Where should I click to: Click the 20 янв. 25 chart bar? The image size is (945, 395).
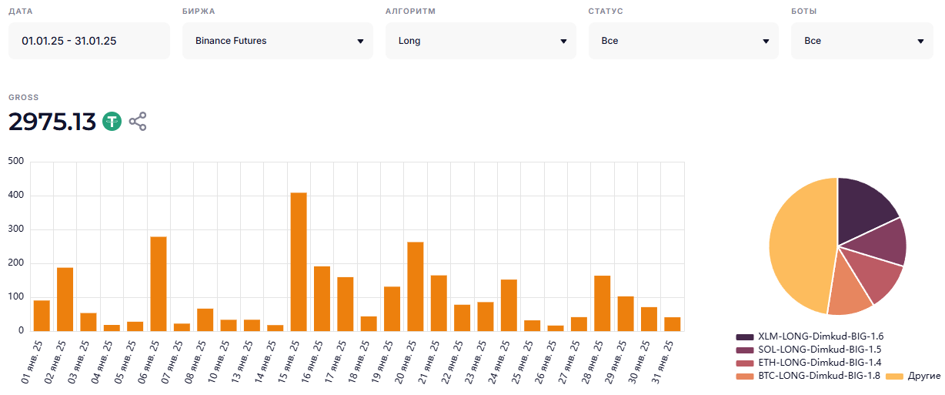416,286
